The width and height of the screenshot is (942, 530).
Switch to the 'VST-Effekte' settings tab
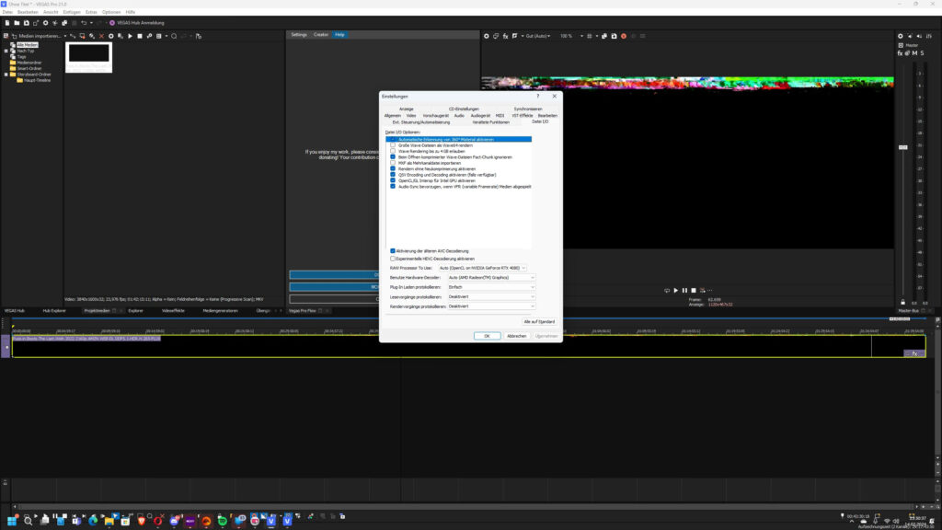522,115
